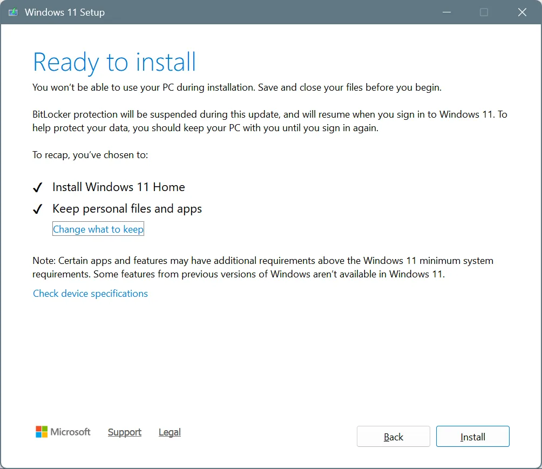Screen dimensions: 542x469
Task: Open the Legal link
Action: pyautogui.click(x=170, y=432)
